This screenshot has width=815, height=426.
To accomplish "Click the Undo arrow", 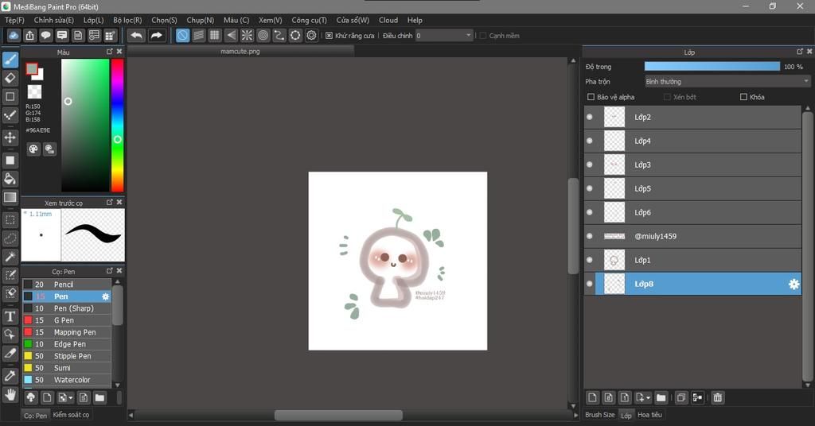I will (137, 35).
